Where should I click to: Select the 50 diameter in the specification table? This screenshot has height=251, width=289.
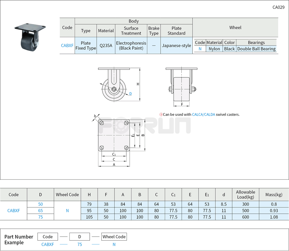point(40,204)
